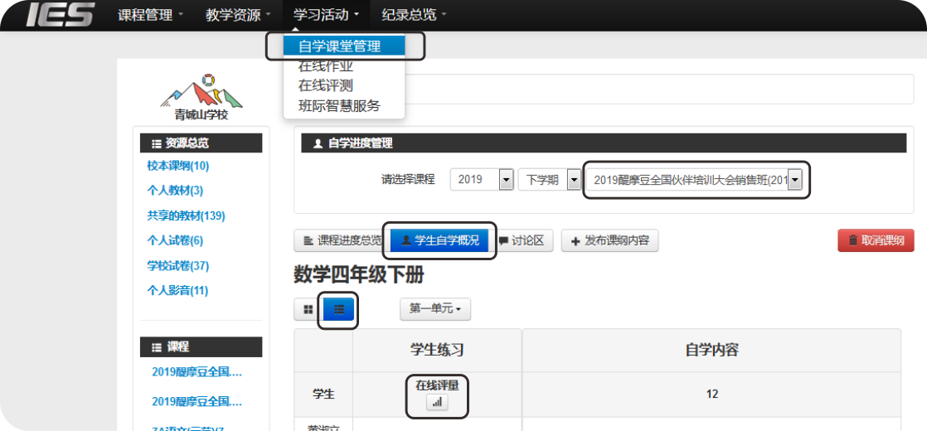Switch to list view icon

(339, 309)
